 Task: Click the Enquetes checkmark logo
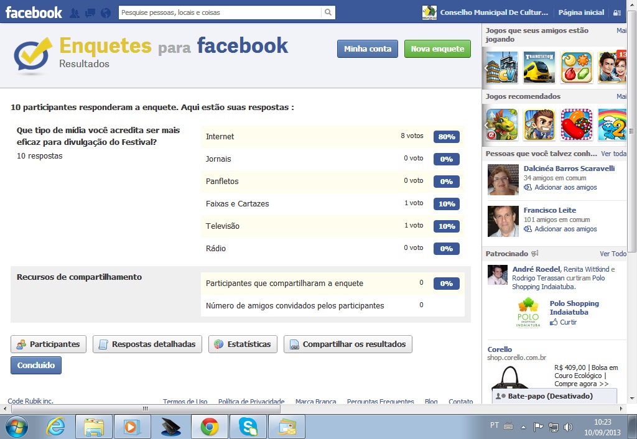33,55
